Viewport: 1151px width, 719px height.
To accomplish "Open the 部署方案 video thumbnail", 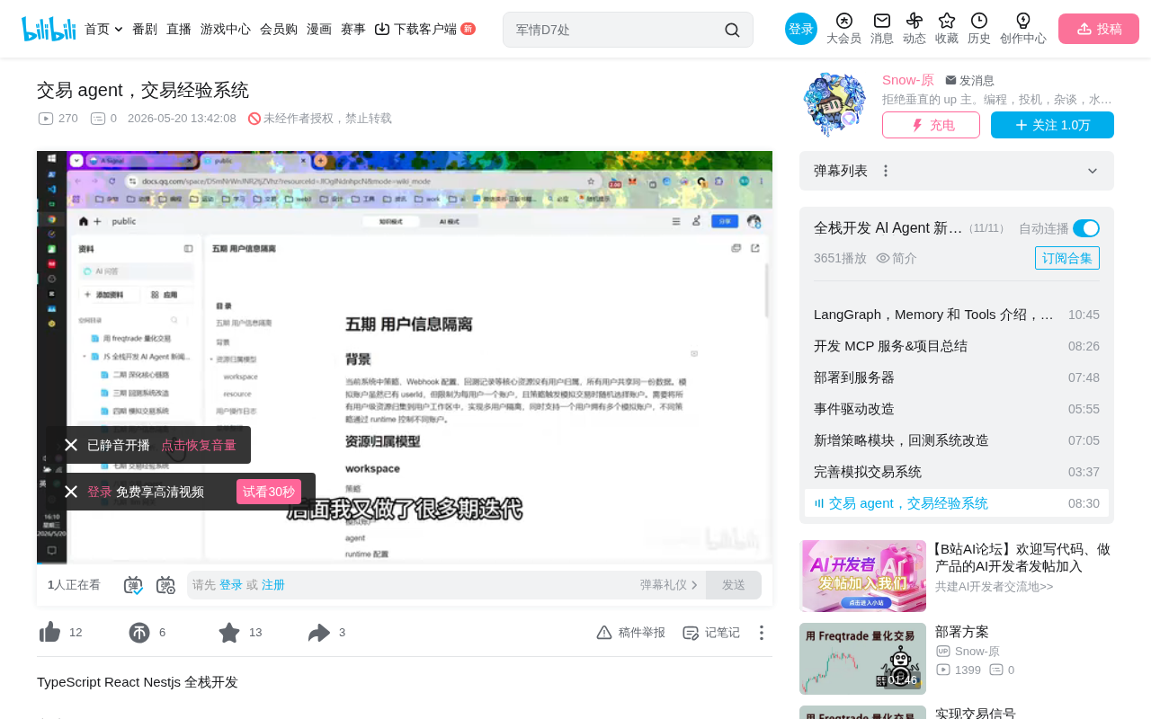I will [862, 659].
